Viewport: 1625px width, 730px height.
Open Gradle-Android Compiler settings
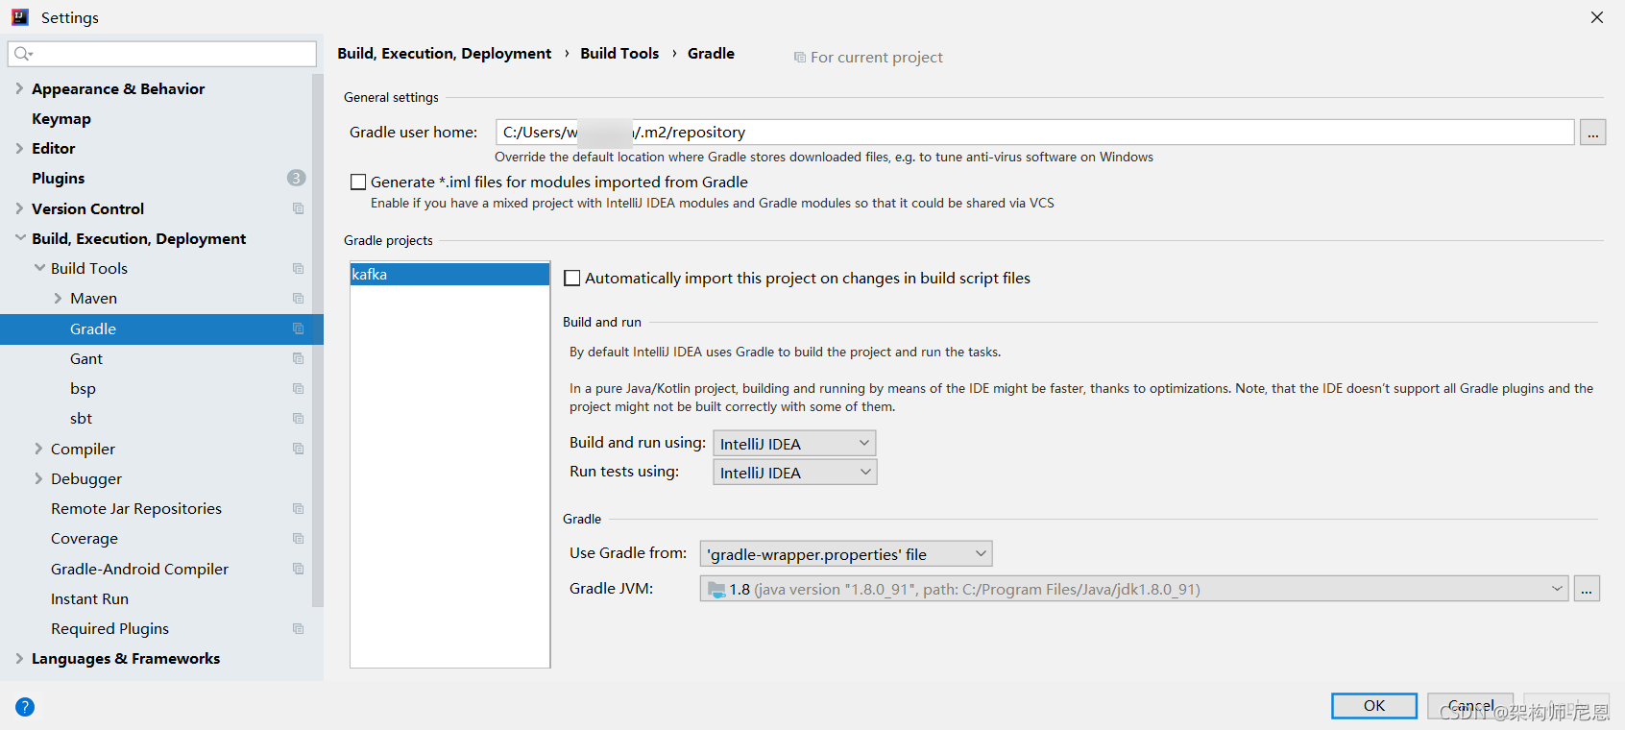pos(140,569)
